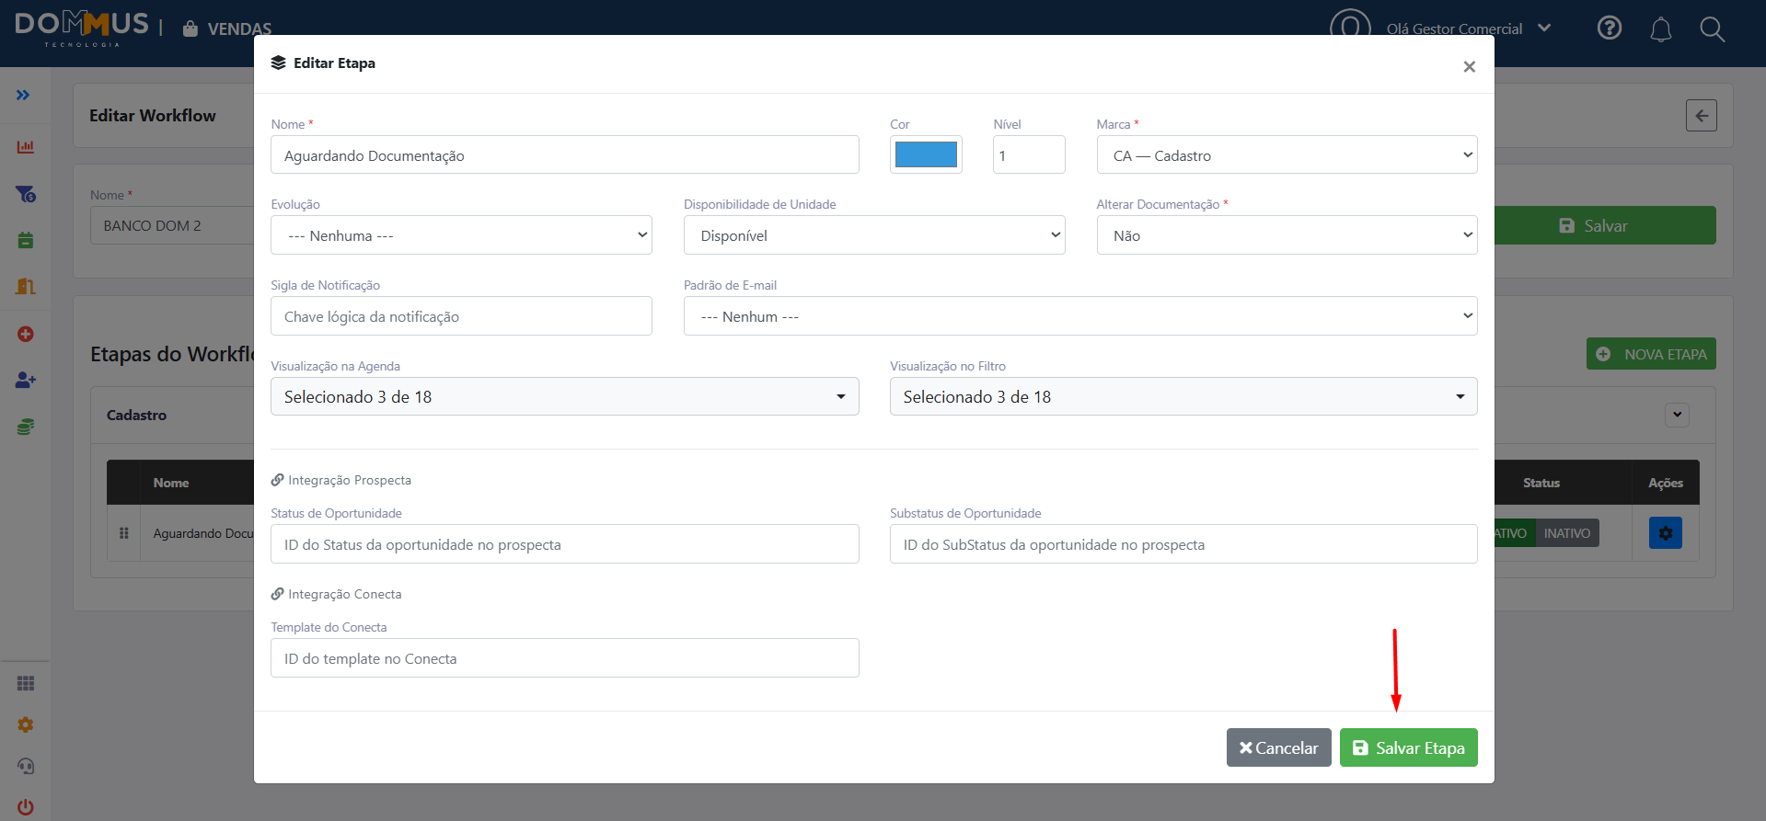Open the Evolução dropdown
Screen dimensions: 1766x821
[461, 235]
